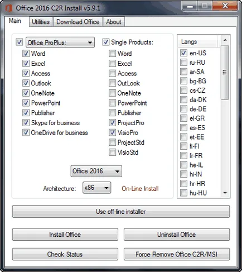Open the Office ProPlus edition dropdown

tap(60, 42)
